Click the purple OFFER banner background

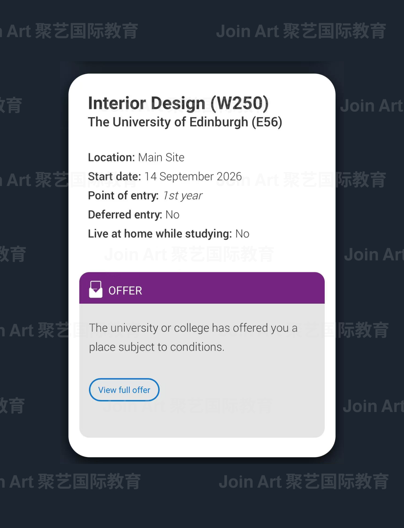233,288
